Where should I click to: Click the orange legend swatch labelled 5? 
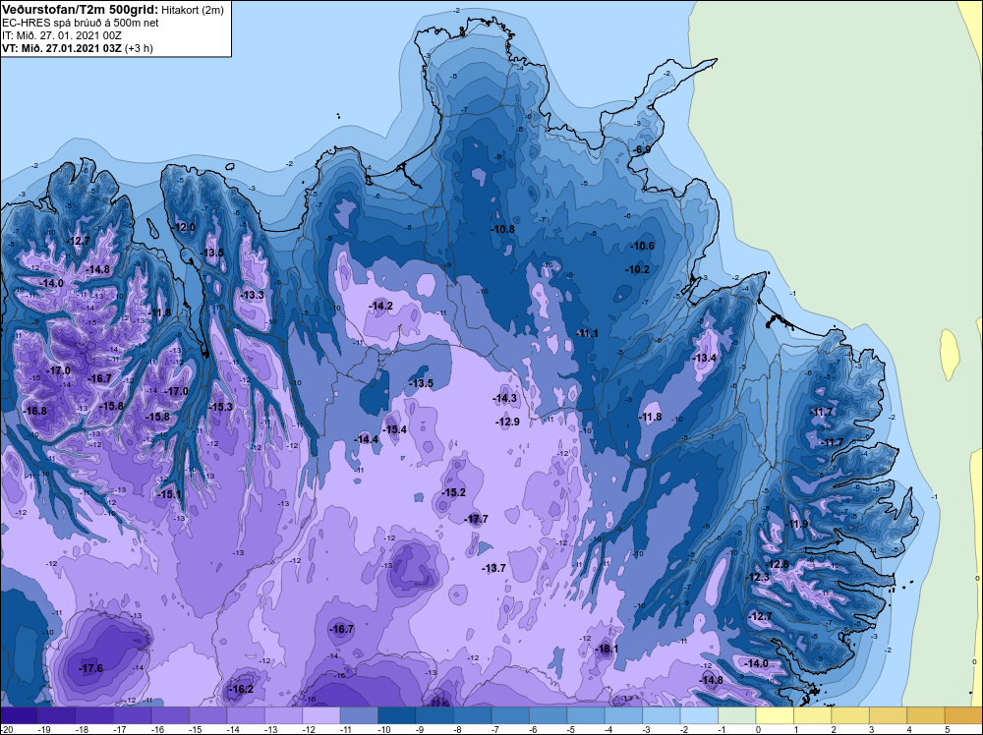point(963,715)
